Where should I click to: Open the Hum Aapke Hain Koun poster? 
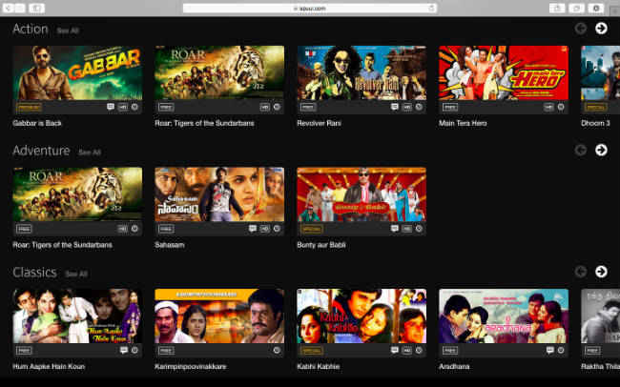tap(77, 316)
